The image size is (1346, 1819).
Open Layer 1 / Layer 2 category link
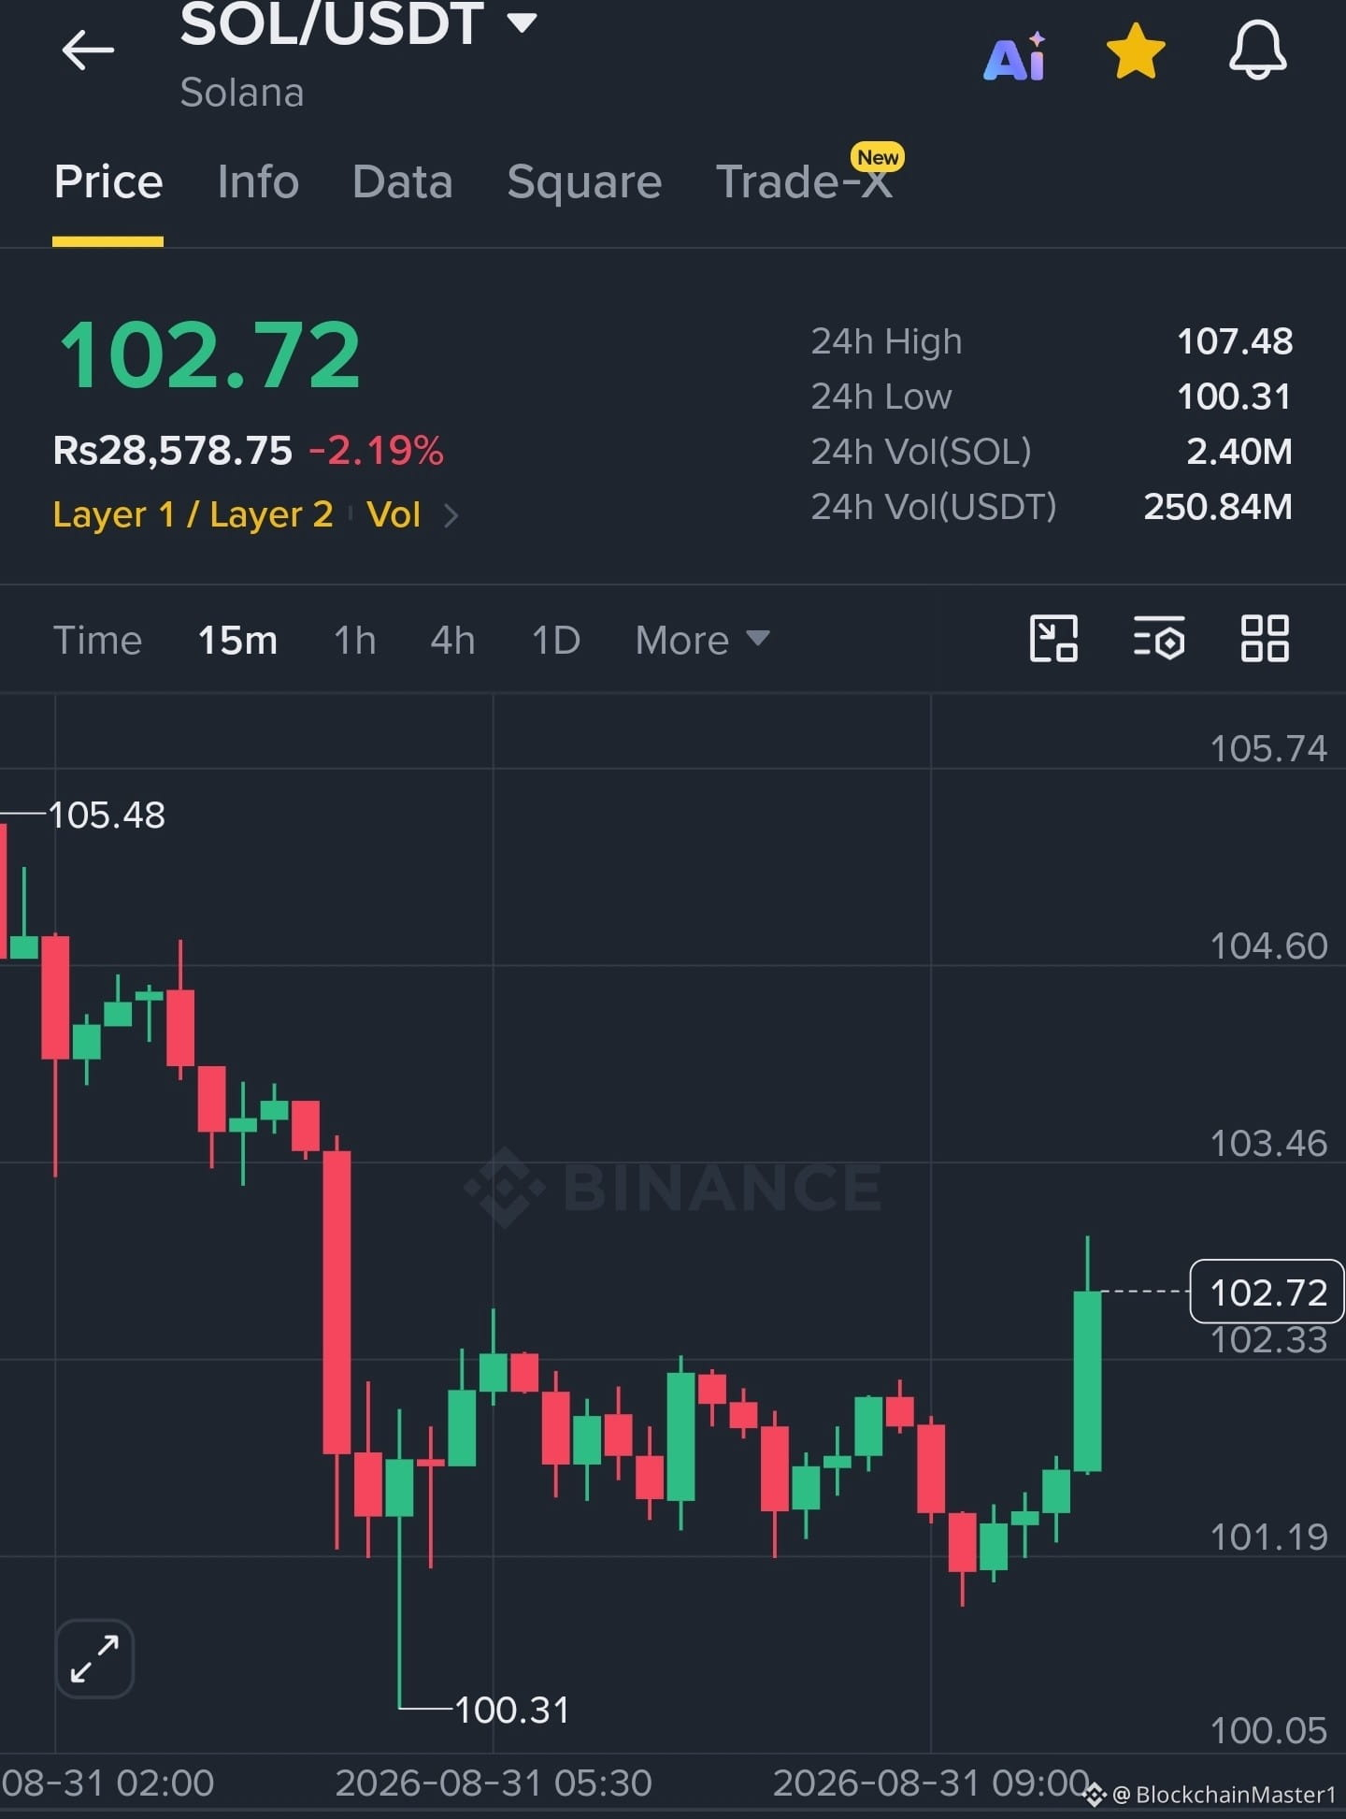[x=193, y=514]
